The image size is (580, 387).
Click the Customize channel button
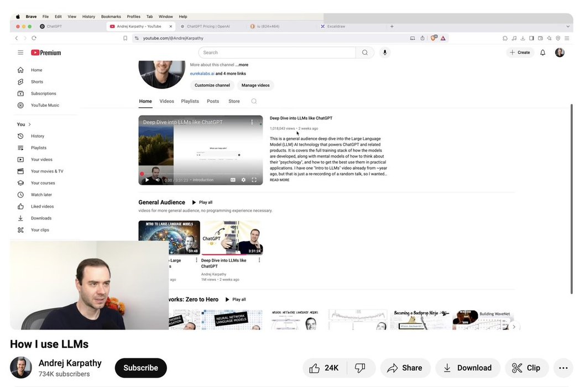pyautogui.click(x=212, y=85)
